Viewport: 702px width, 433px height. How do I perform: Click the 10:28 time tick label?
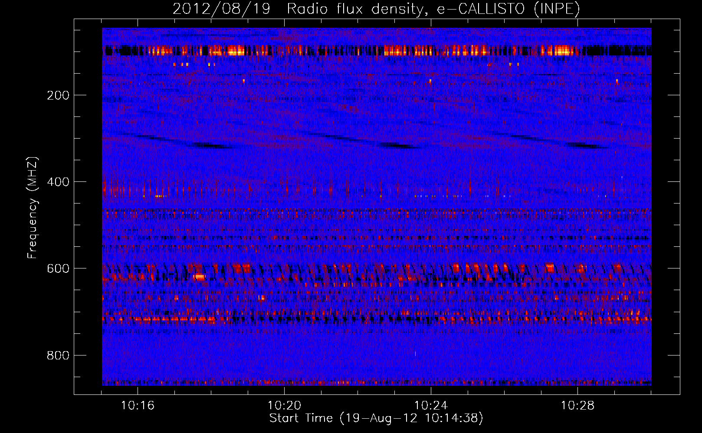(x=577, y=406)
